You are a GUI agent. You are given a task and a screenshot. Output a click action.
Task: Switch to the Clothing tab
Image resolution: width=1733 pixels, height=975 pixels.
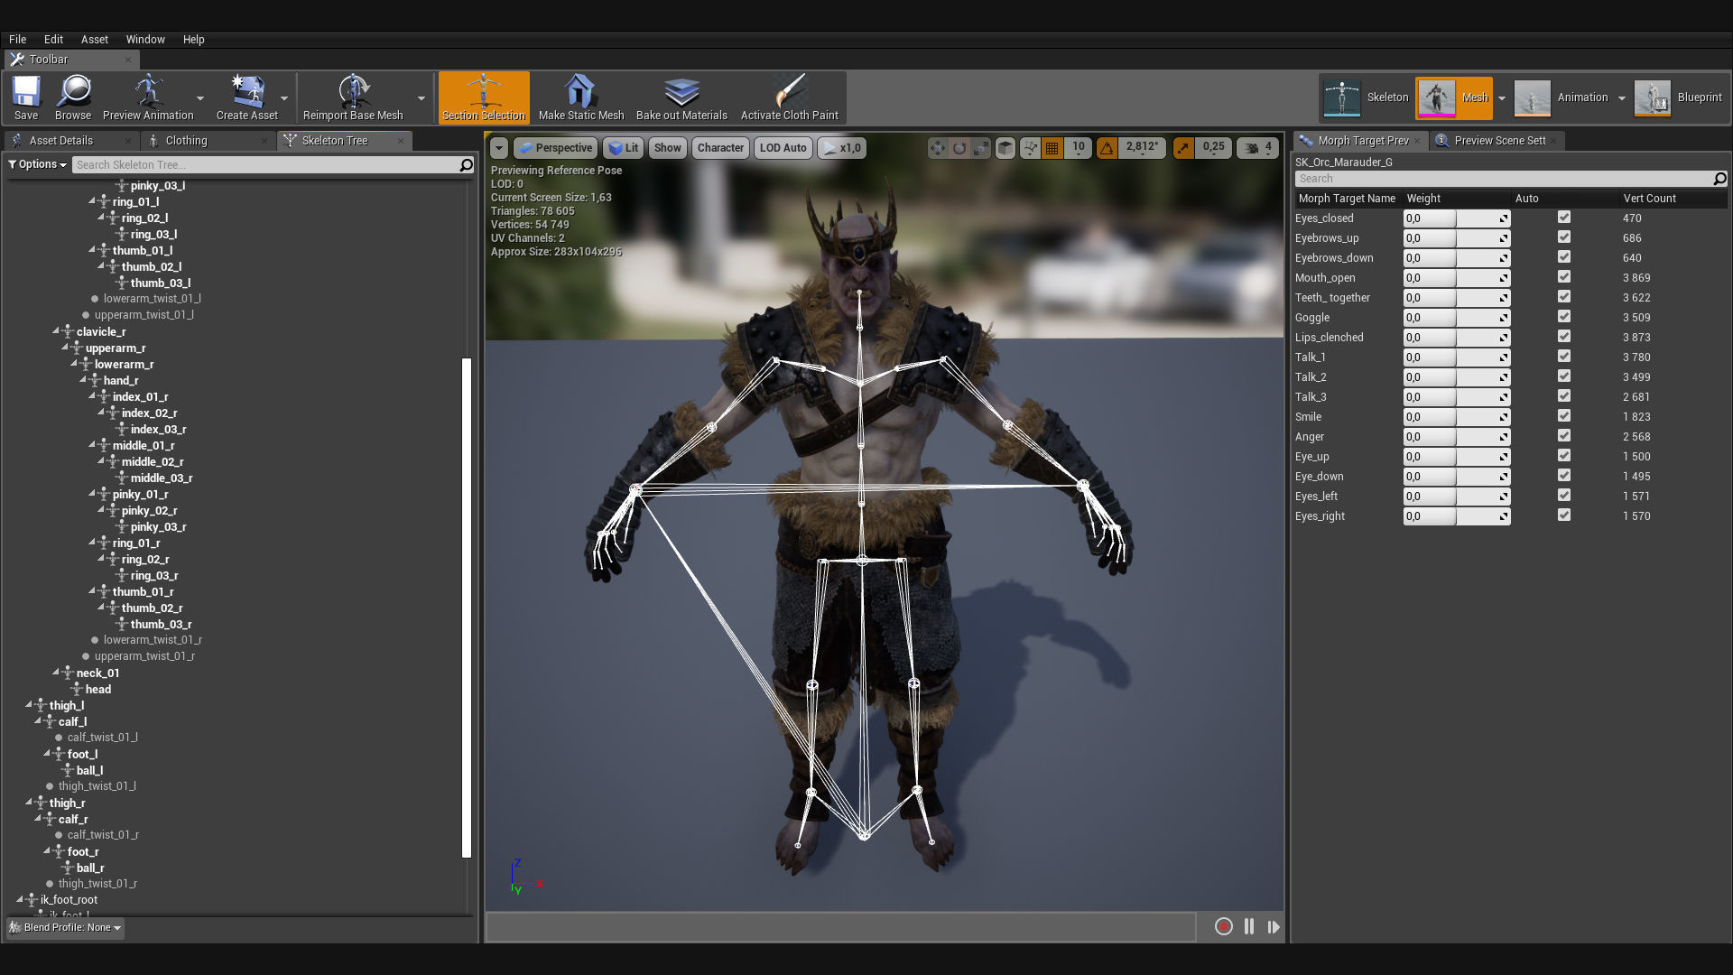[186, 141]
